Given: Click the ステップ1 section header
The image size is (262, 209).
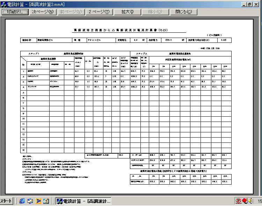Looking at the screenshot, I should 34,54.
